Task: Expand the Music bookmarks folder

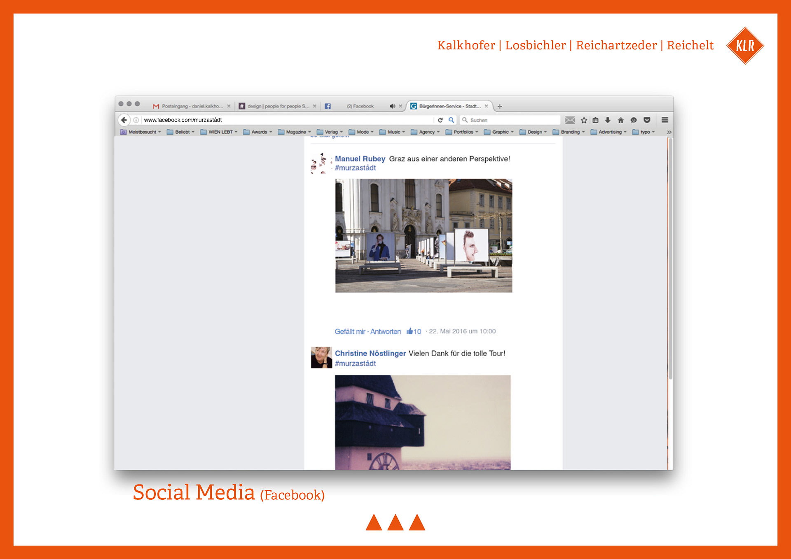Action: click(392, 132)
